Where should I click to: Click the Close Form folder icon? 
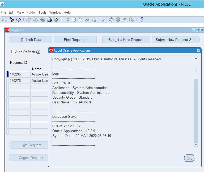(x=56, y=20)
